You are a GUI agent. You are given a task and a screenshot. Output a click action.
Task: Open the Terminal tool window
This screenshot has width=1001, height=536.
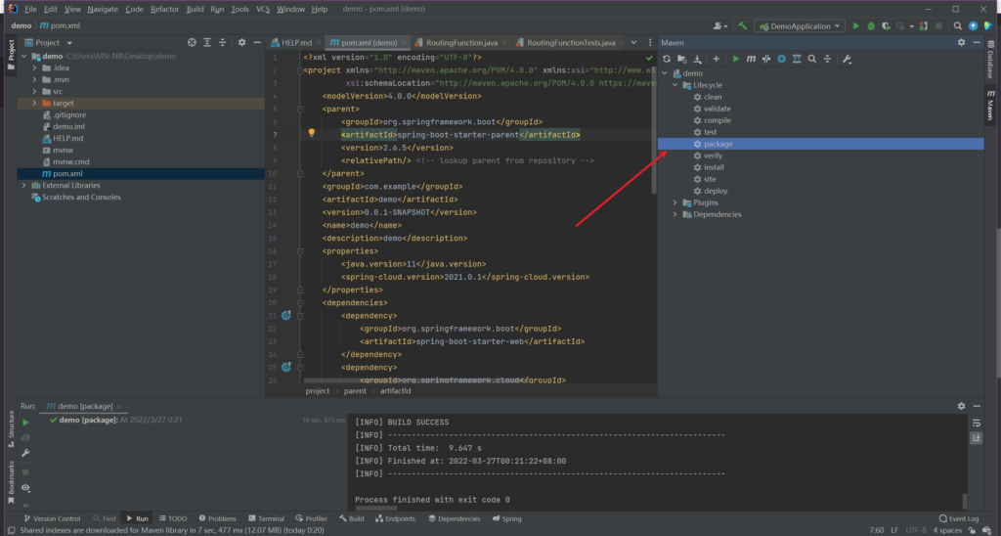tap(266, 518)
